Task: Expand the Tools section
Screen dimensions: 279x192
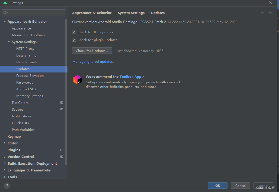Action: (5, 177)
